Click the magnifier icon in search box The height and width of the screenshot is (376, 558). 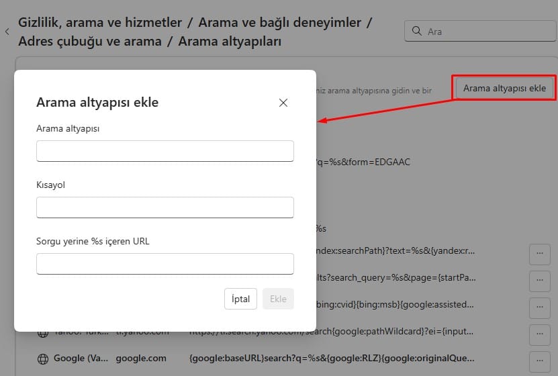point(417,32)
